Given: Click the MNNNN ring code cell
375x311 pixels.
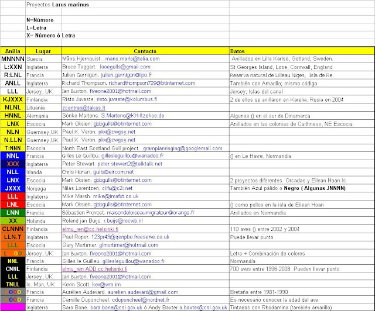Looking at the screenshot, I should click(x=13, y=58).
